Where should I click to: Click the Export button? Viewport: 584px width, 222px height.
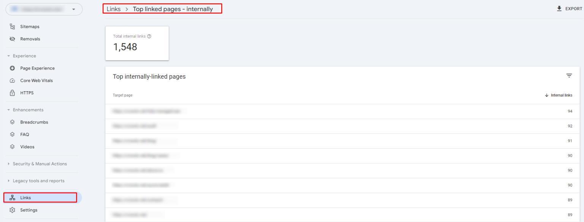coord(569,9)
